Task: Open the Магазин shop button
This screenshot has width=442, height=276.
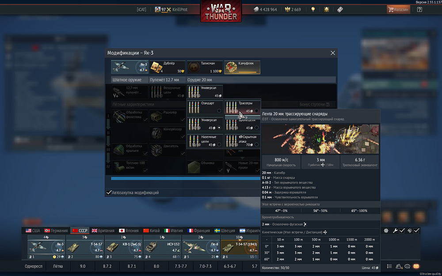Action: pos(398,9)
